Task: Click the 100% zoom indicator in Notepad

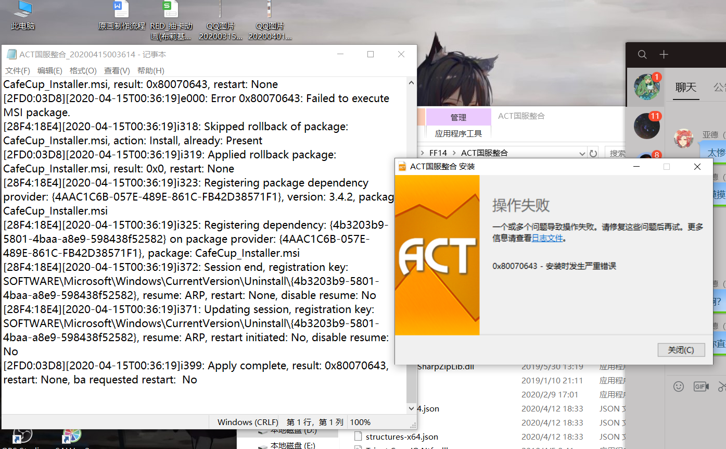Action: click(x=360, y=422)
